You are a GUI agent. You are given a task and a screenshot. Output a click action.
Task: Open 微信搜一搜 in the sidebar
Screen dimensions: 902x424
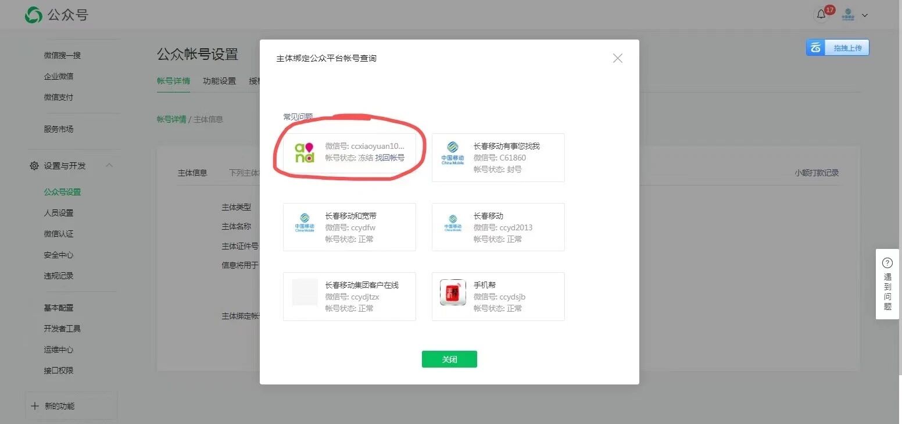point(62,55)
